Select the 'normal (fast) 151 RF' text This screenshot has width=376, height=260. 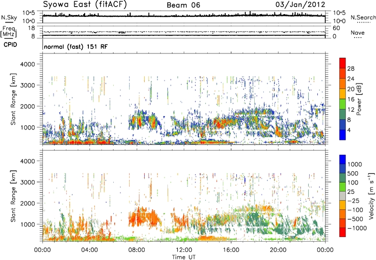76,46
